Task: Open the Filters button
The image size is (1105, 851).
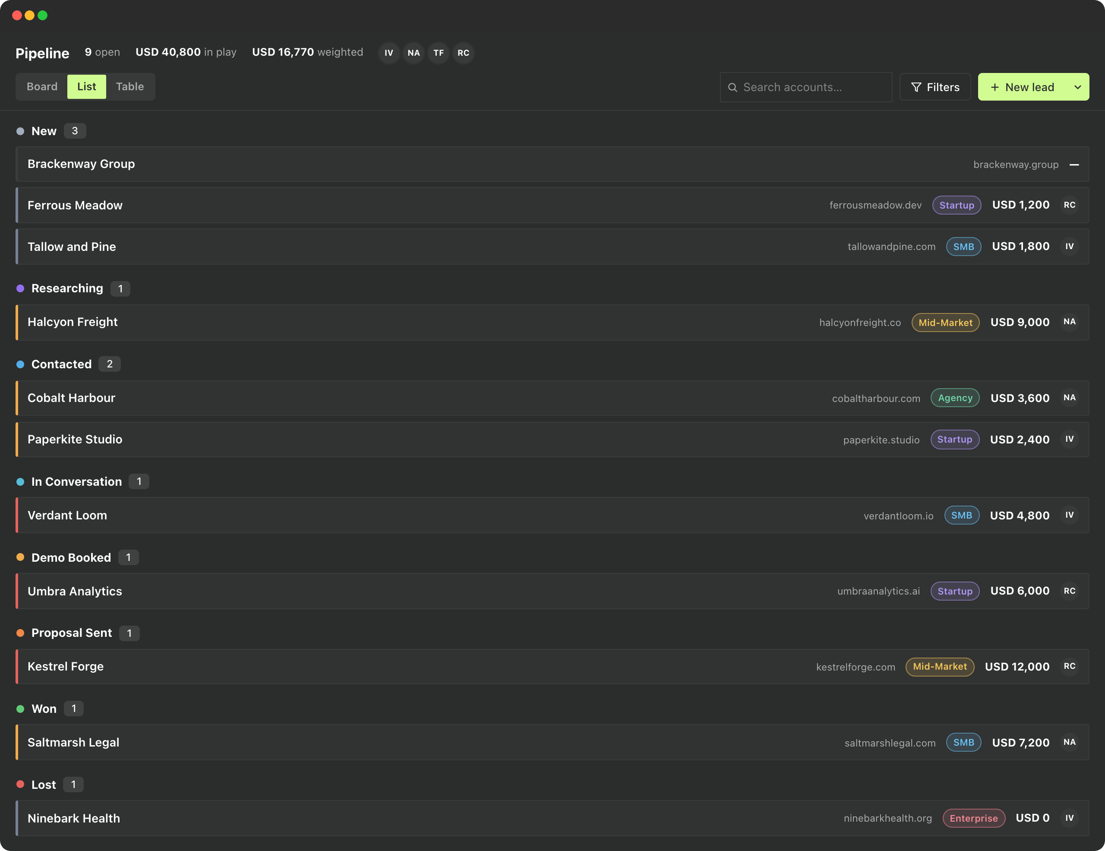Action: click(x=935, y=87)
